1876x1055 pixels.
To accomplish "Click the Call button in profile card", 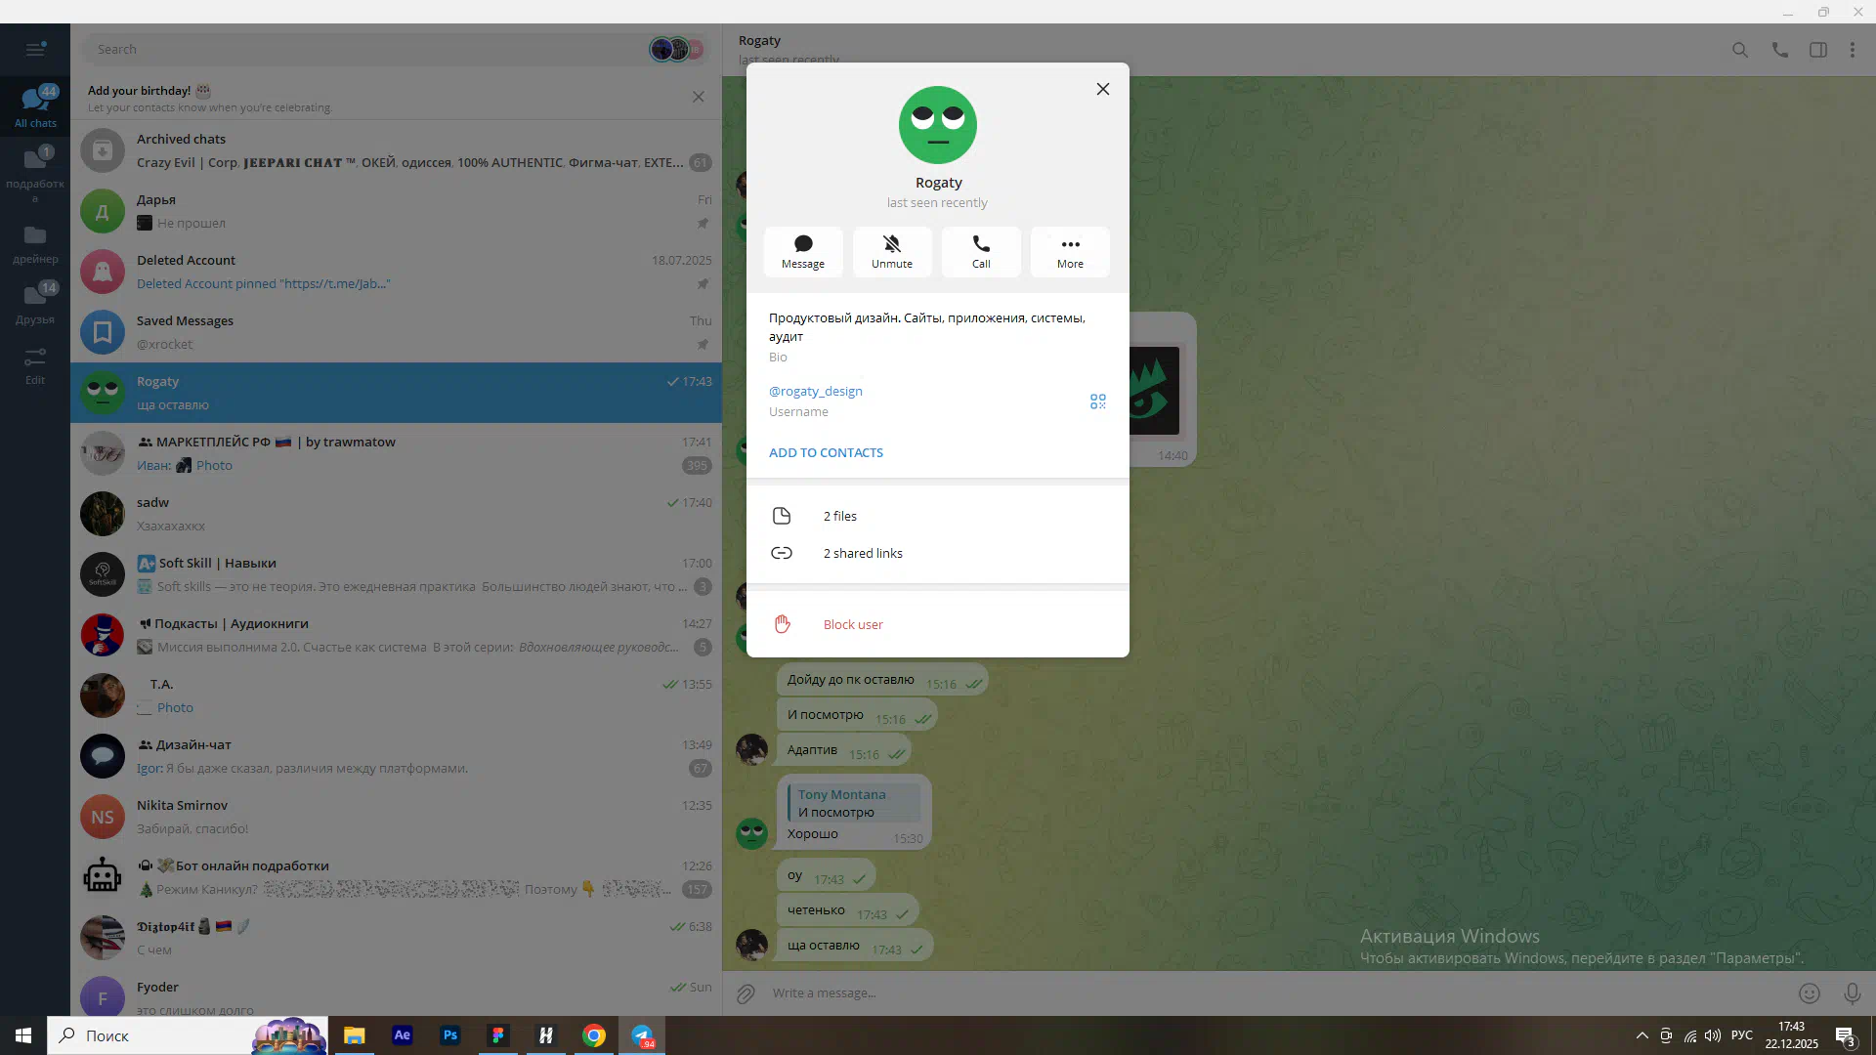I will coord(981,251).
